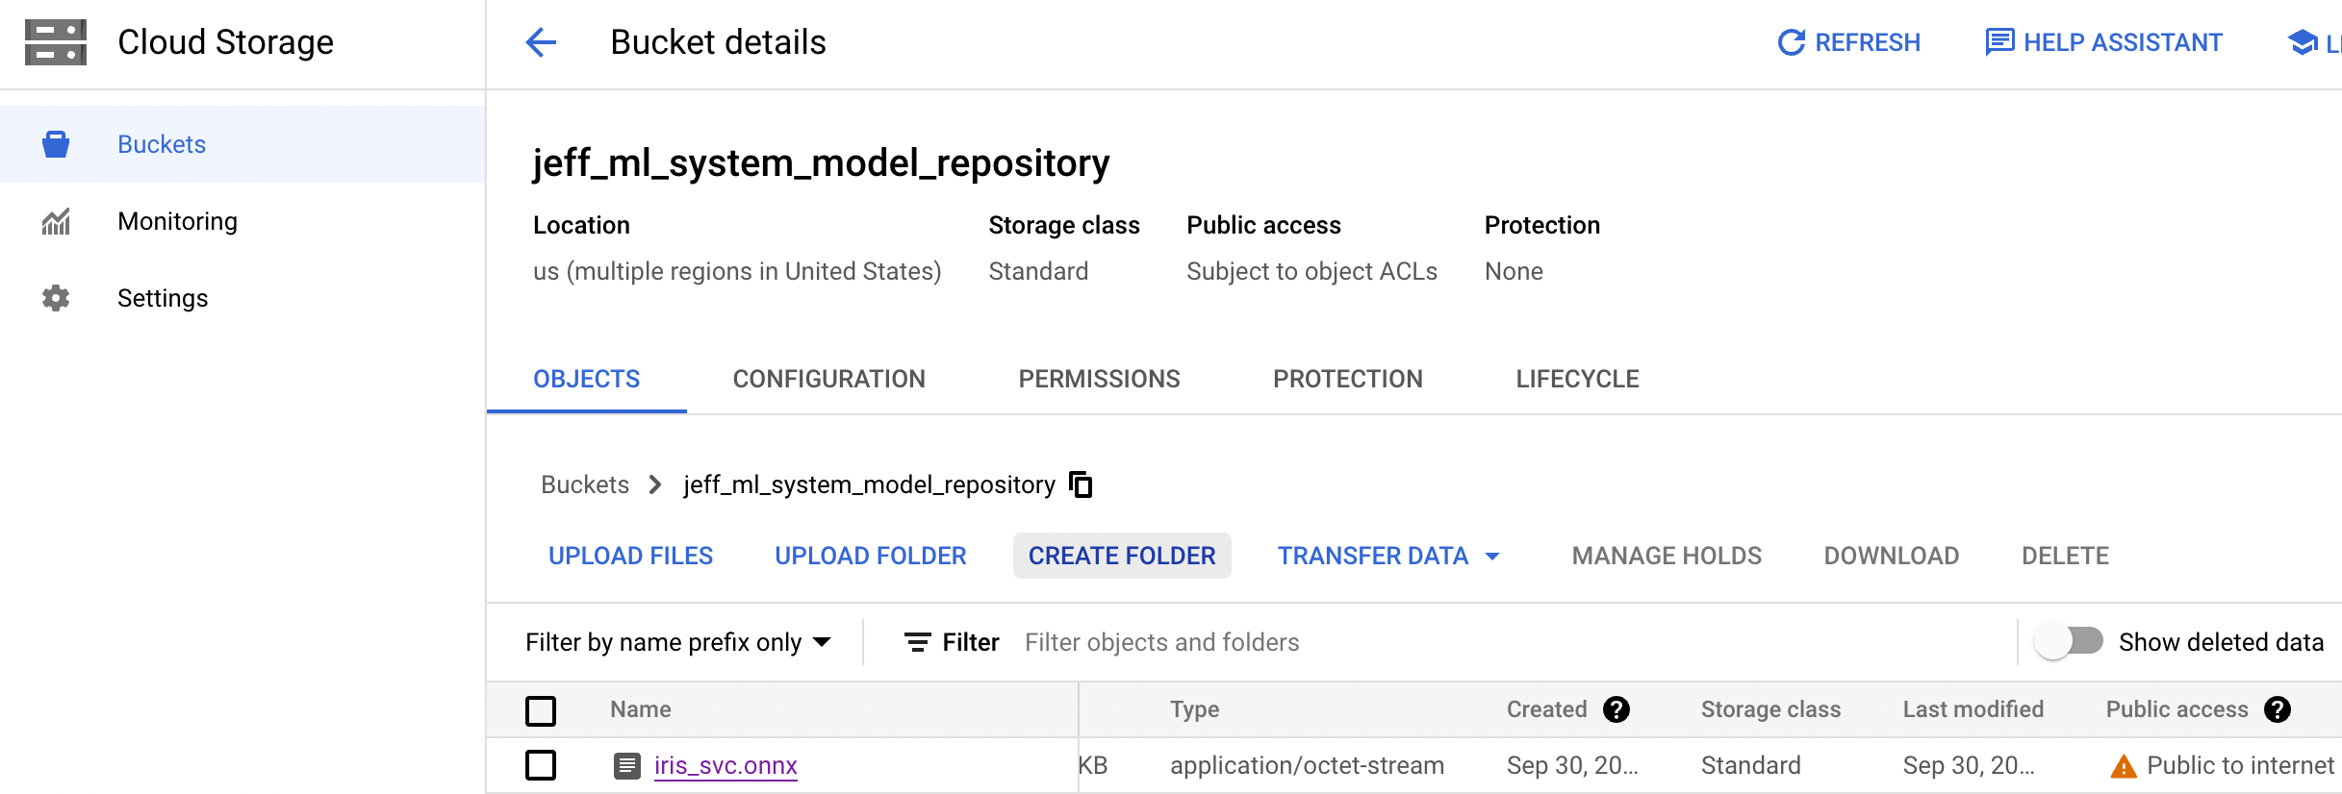The height and width of the screenshot is (794, 2342).
Task: Click the Create Folder button
Action: (1122, 556)
